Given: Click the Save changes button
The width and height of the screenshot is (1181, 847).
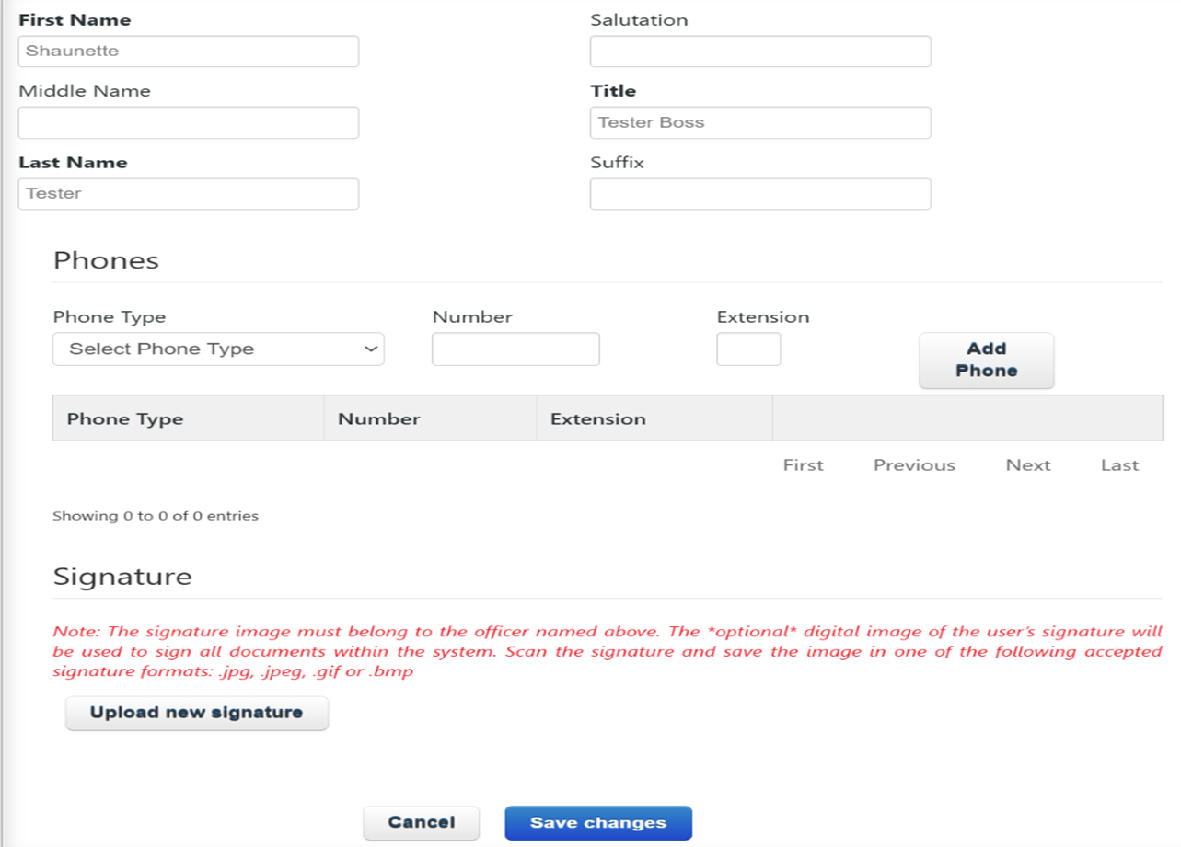Looking at the screenshot, I should click(597, 823).
